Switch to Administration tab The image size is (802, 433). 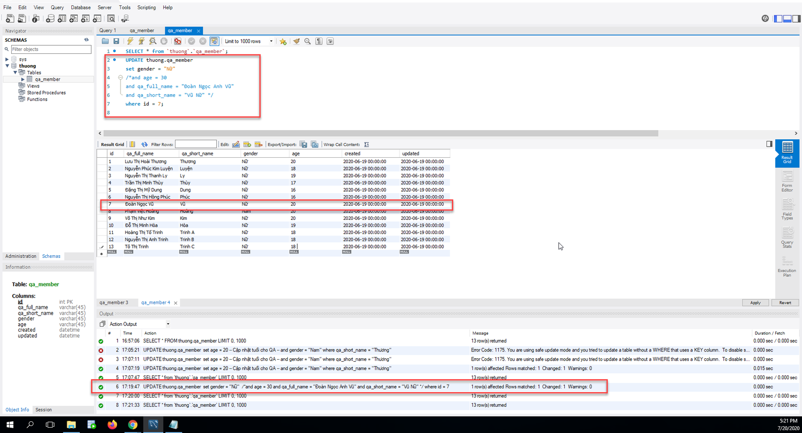(20, 256)
